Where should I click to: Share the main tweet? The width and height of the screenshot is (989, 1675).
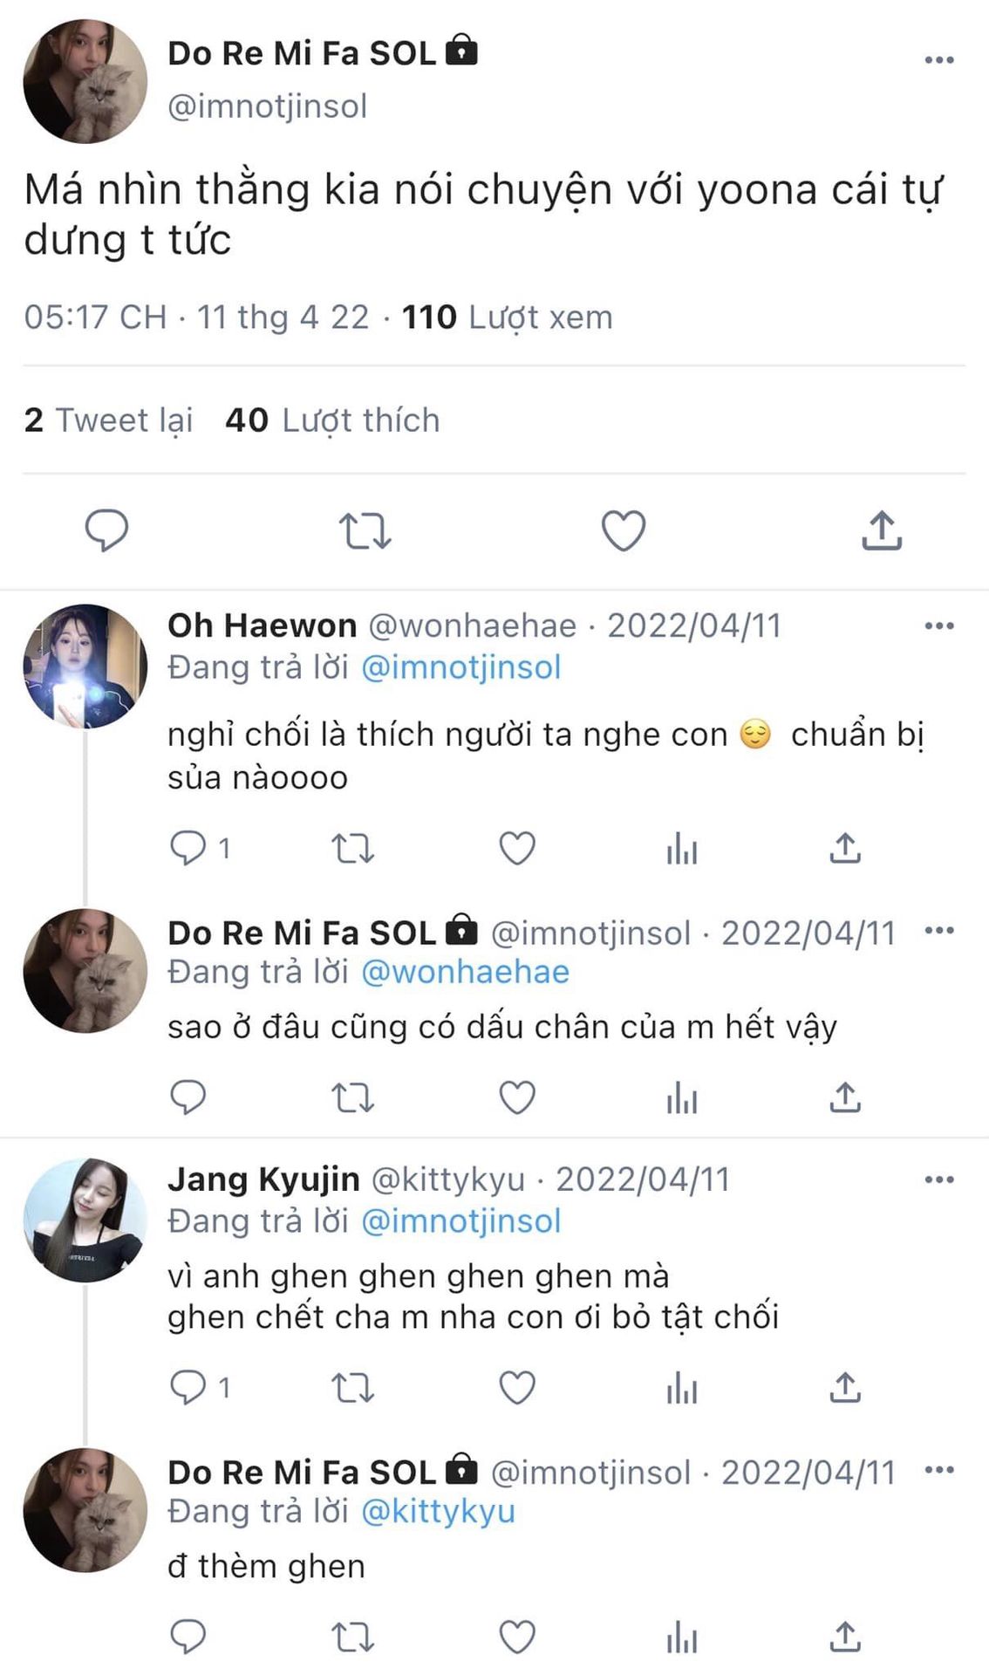tap(882, 530)
